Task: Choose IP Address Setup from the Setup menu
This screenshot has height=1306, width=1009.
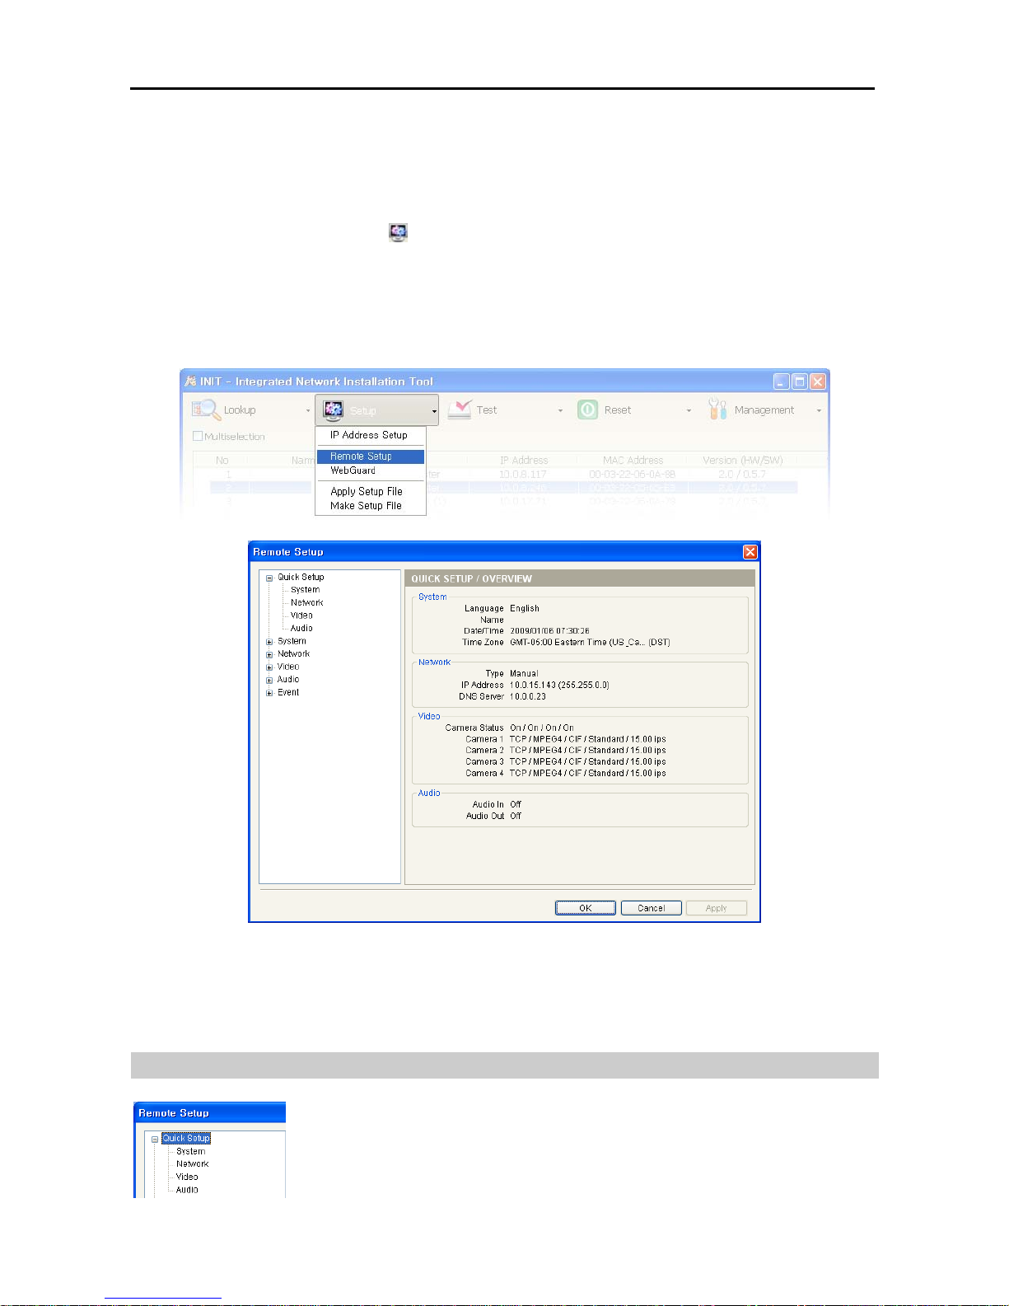Action: tap(369, 435)
